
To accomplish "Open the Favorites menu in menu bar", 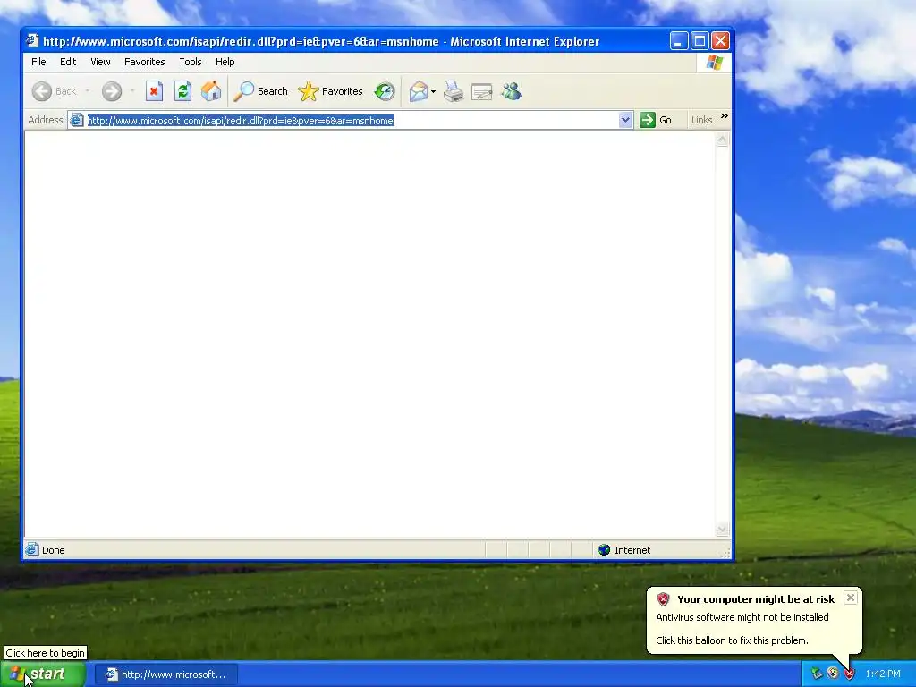I will (144, 62).
